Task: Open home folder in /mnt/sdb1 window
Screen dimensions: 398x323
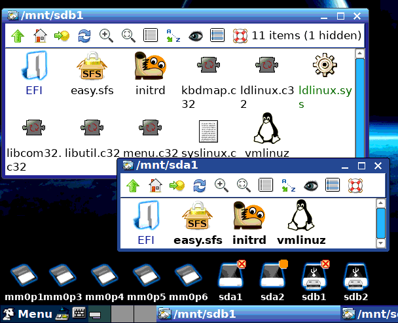Action: (x=40, y=35)
